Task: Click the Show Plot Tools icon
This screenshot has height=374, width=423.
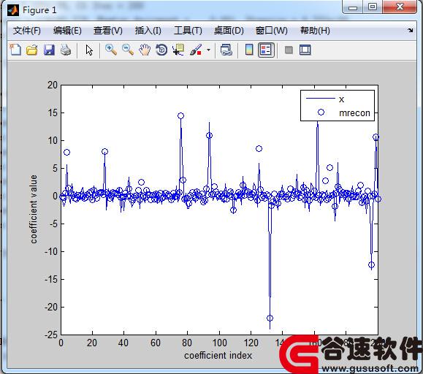Action: coord(305,50)
